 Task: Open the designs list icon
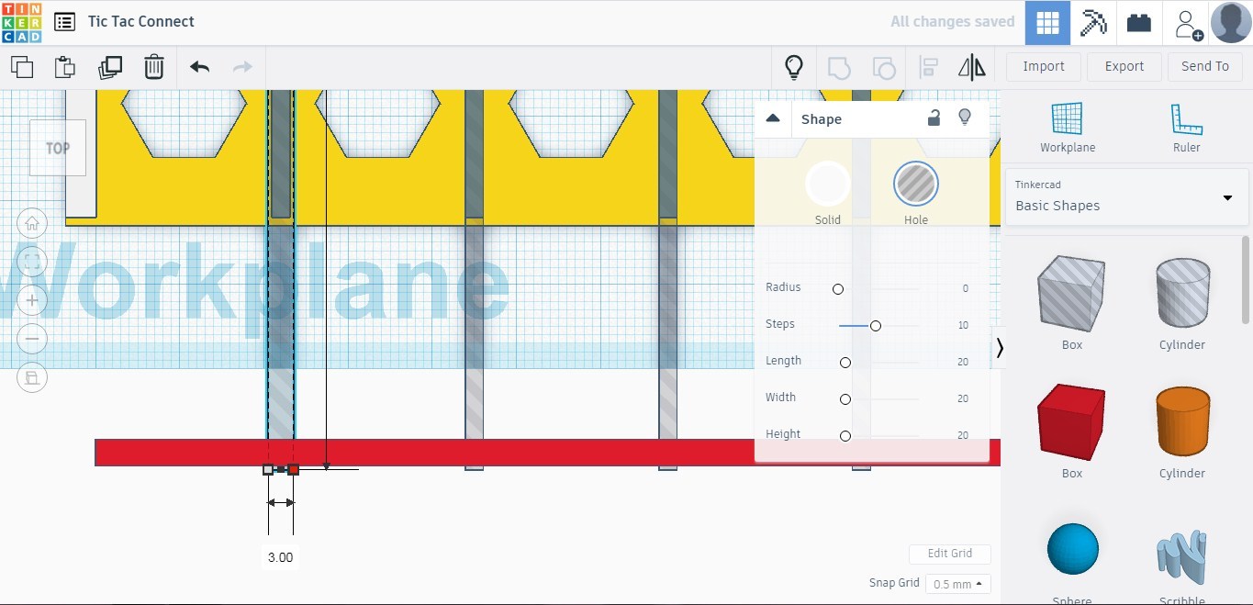[64, 22]
